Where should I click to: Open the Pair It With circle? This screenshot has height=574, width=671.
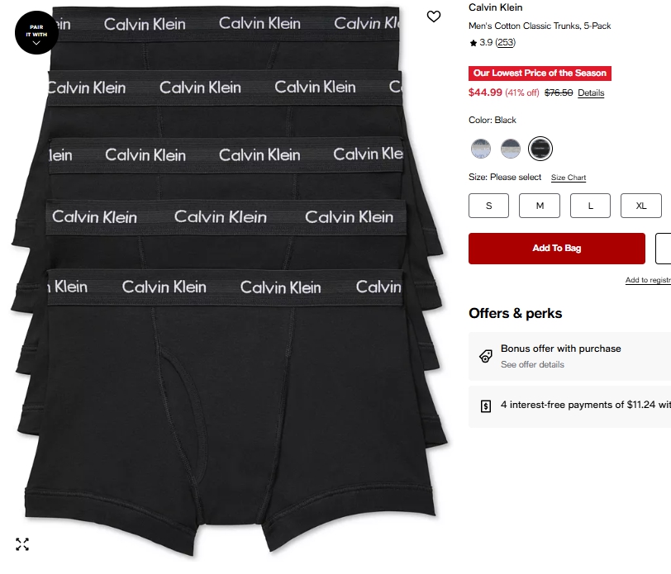[37, 32]
